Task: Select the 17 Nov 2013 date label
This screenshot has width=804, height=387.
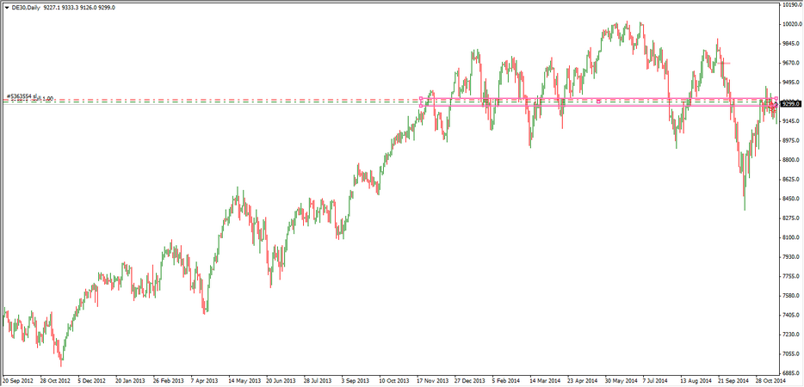Action: [432, 379]
